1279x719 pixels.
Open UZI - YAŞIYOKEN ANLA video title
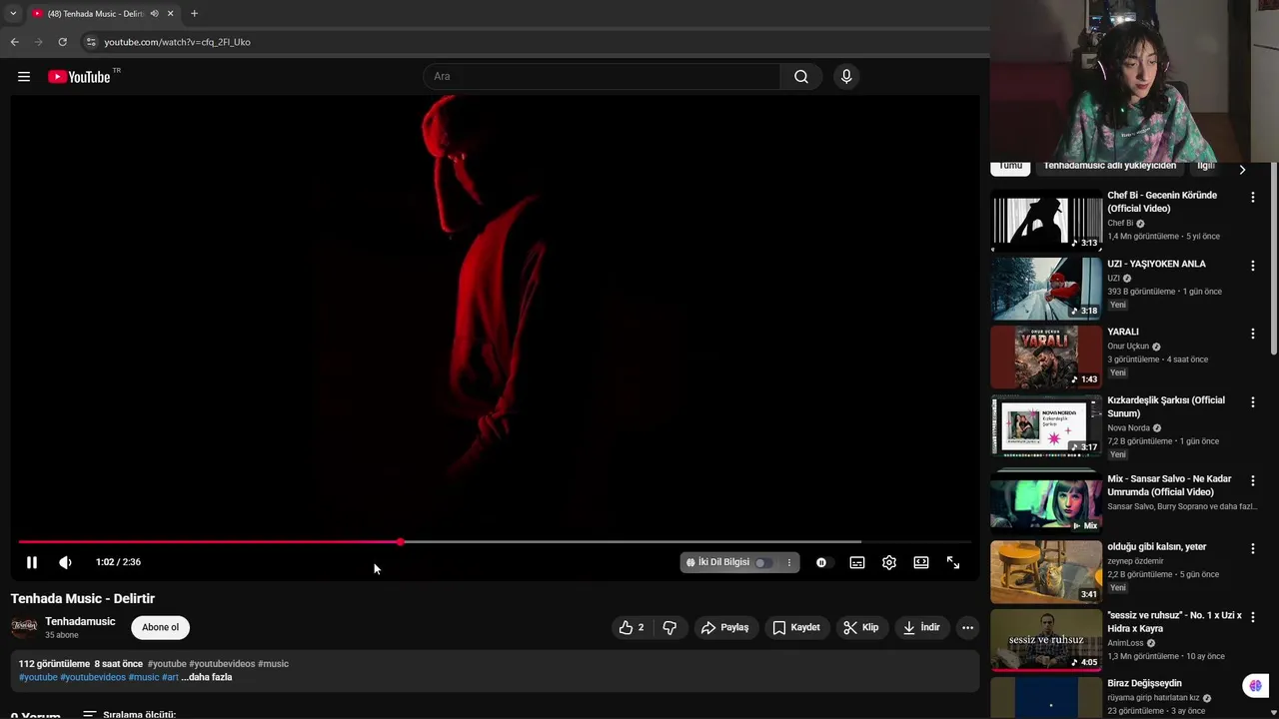pos(1156,264)
